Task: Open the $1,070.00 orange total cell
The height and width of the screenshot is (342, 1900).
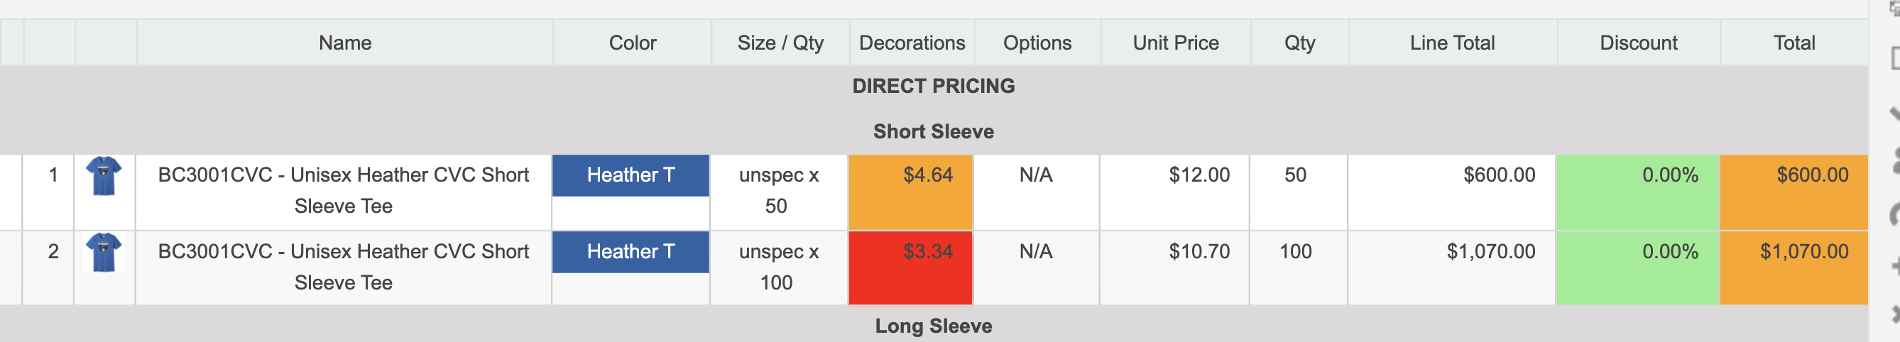Action: click(x=1803, y=252)
